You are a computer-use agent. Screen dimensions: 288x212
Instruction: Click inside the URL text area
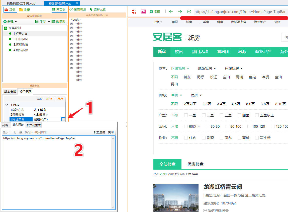(57, 172)
